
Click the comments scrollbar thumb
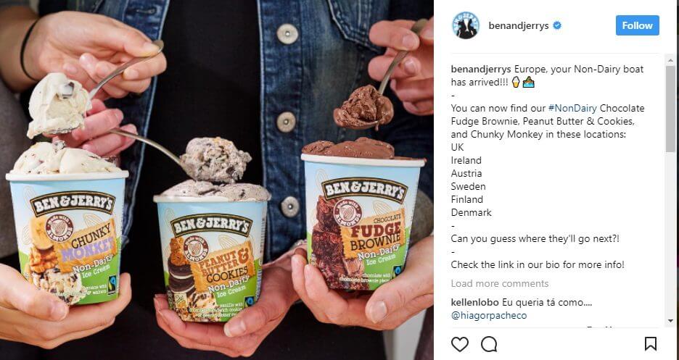coord(670,109)
